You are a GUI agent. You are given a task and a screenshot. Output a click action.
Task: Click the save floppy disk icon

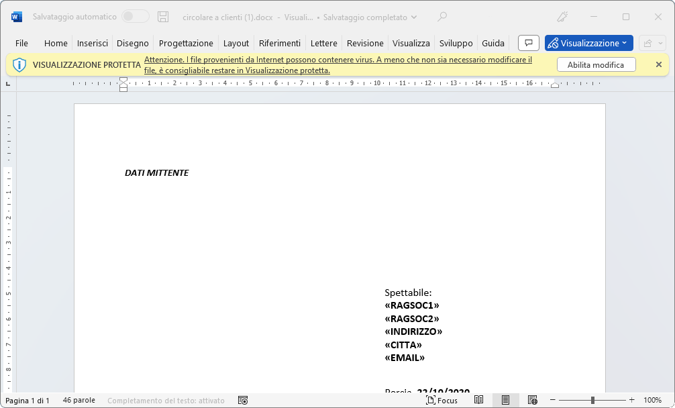click(163, 17)
